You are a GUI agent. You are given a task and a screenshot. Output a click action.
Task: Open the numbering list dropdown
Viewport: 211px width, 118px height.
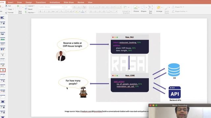tap(99, 7)
